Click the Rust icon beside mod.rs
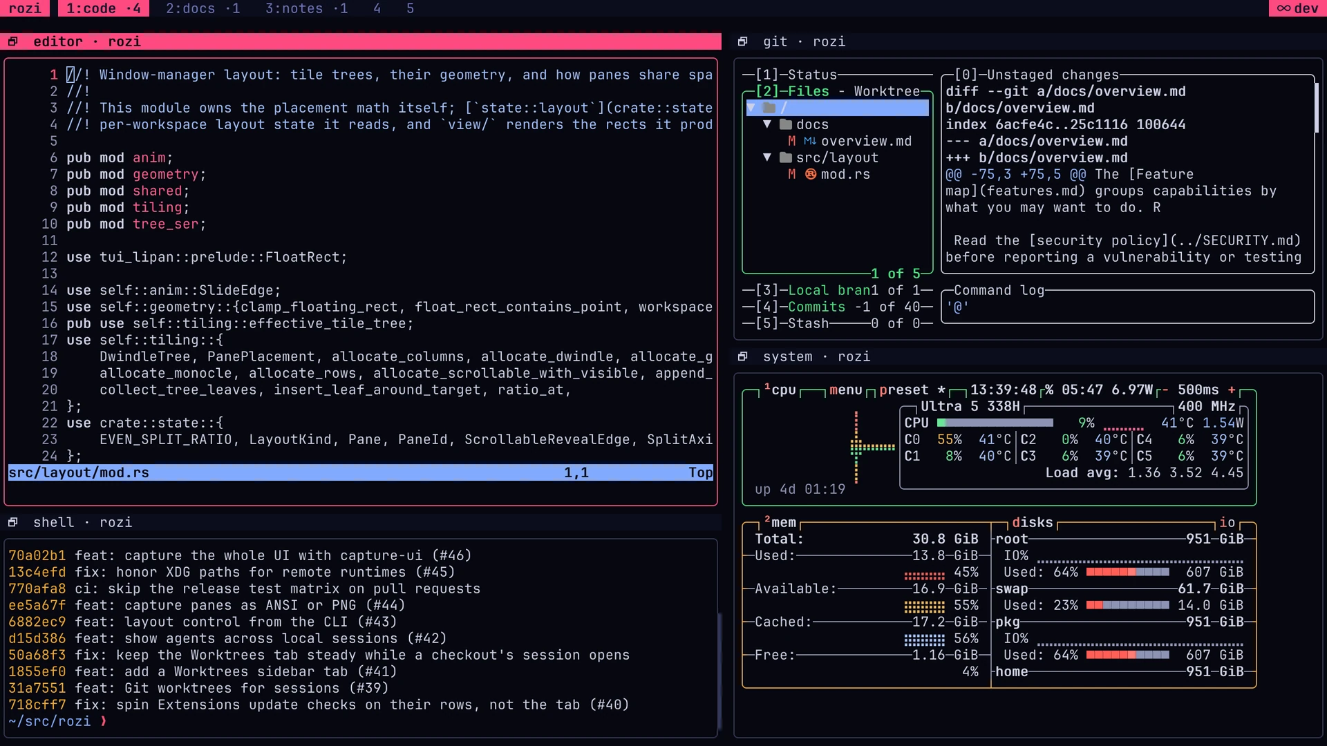1327x746 pixels. tap(811, 174)
